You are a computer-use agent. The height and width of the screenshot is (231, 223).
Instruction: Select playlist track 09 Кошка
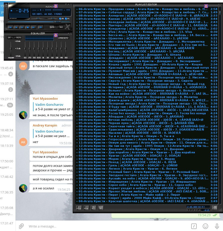click(147, 64)
